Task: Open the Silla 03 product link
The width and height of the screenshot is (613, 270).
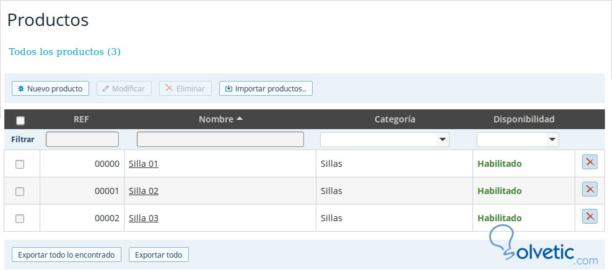Action: [144, 218]
